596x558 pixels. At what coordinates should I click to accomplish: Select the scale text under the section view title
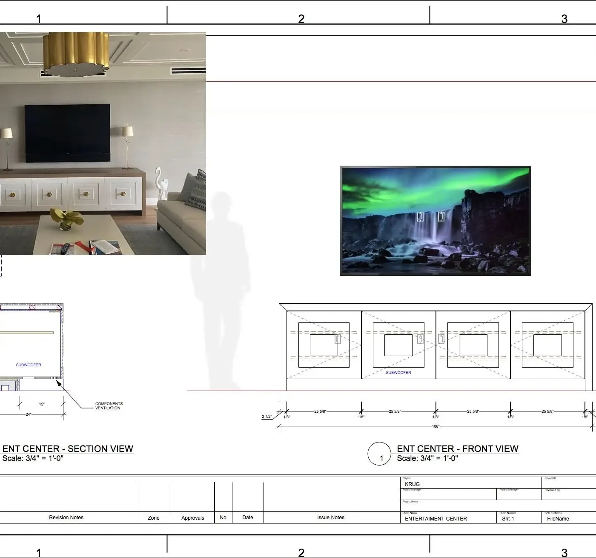coord(33,458)
